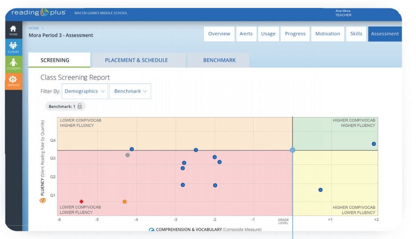Screen dimensions: 416x239
Task: Open the Students sidebar icon
Action: click(13, 64)
